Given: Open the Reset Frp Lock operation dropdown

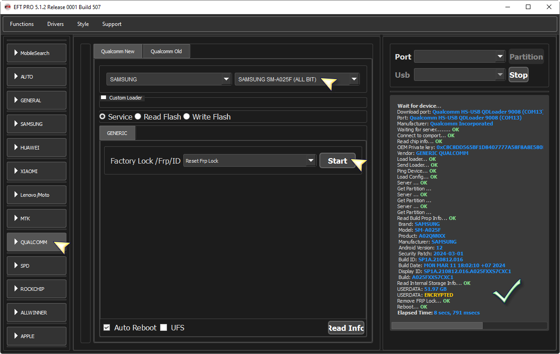Looking at the screenshot, I should click(250, 161).
